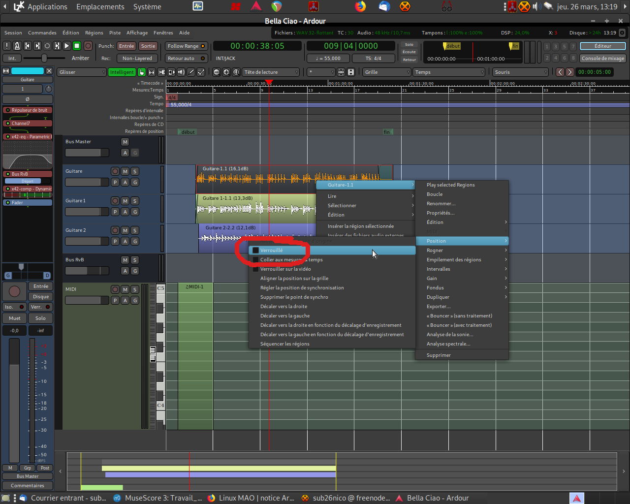Jump to session end with transport icon
Screen dimensions: 630x504
37,46
